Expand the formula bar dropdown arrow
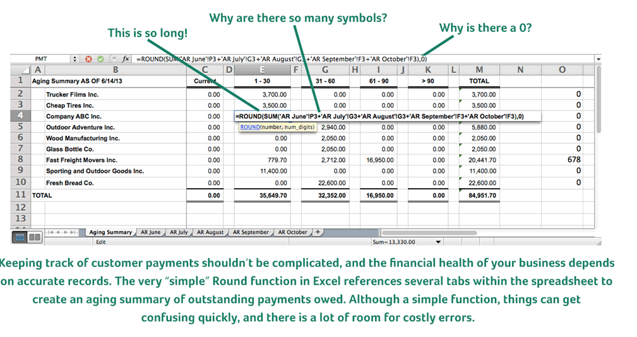 pos(598,59)
